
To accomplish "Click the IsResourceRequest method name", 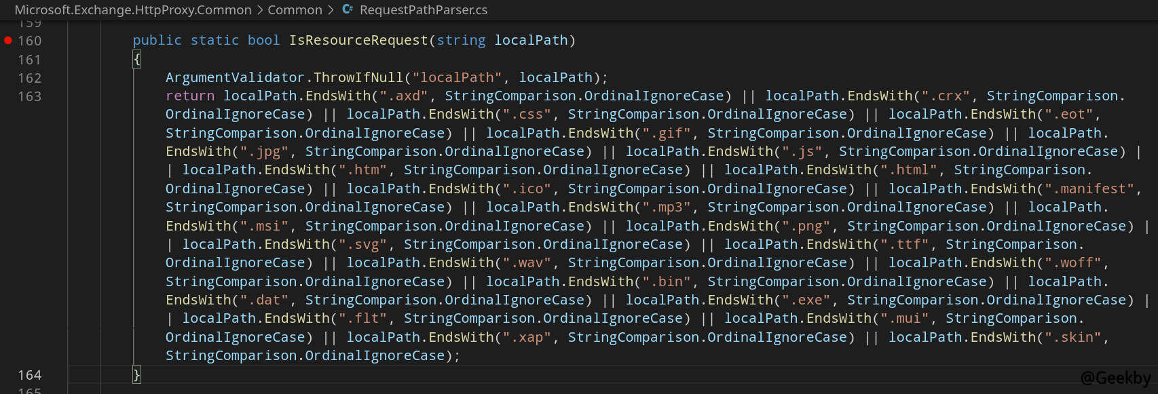I will tap(358, 41).
